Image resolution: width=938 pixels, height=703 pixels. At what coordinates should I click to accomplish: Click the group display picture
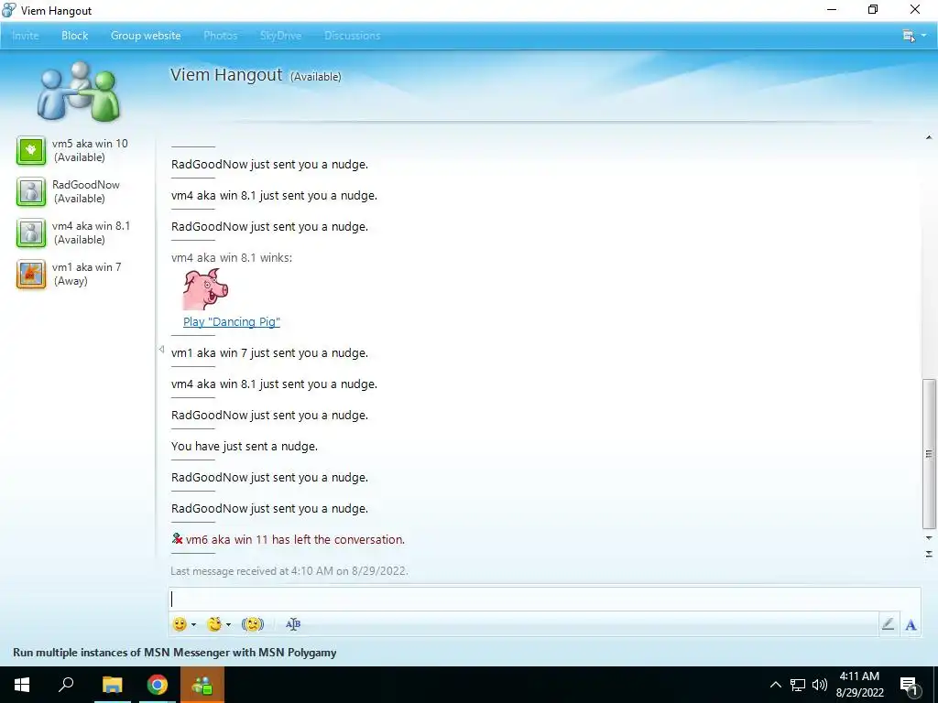(79, 91)
